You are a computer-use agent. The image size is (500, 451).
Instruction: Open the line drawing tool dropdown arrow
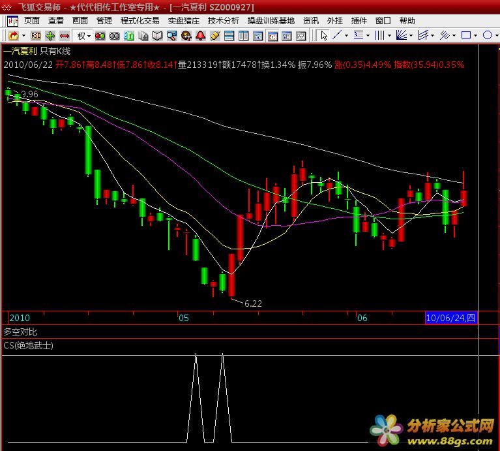(347, 35)
